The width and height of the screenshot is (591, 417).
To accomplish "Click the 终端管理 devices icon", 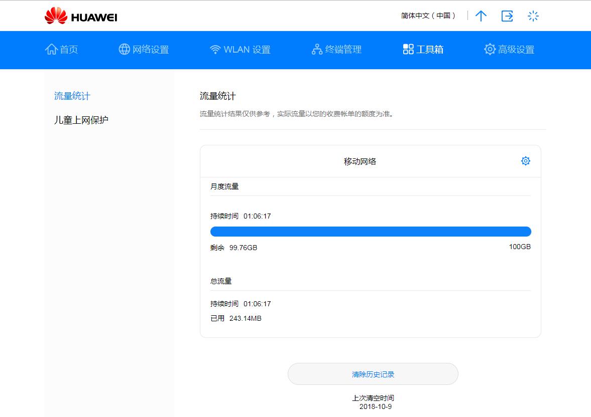I will [x=316, y=49].
